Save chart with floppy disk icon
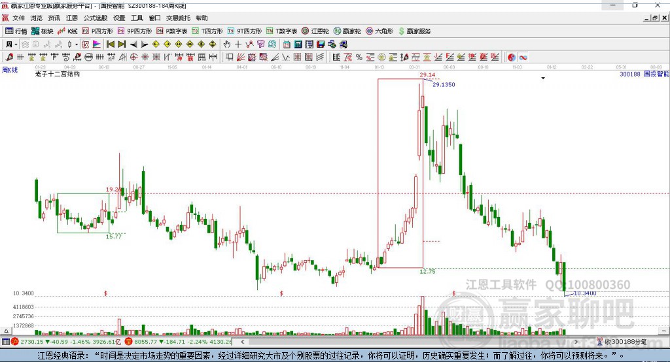 coord(321,44)
